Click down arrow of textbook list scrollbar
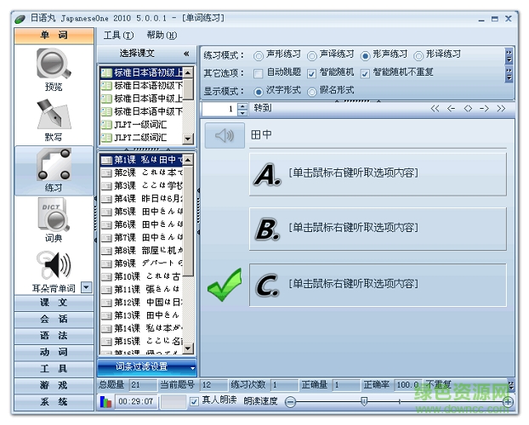Image resolution: width=529 pixels, height=425 pixels. pyautogui.click(x=188, y=139)
